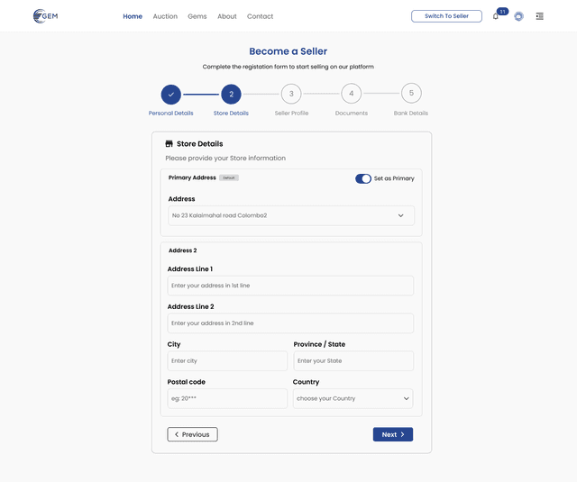Focus the Address Line 1 field
The height and width of the screenshot is (482, 577).
290,286
